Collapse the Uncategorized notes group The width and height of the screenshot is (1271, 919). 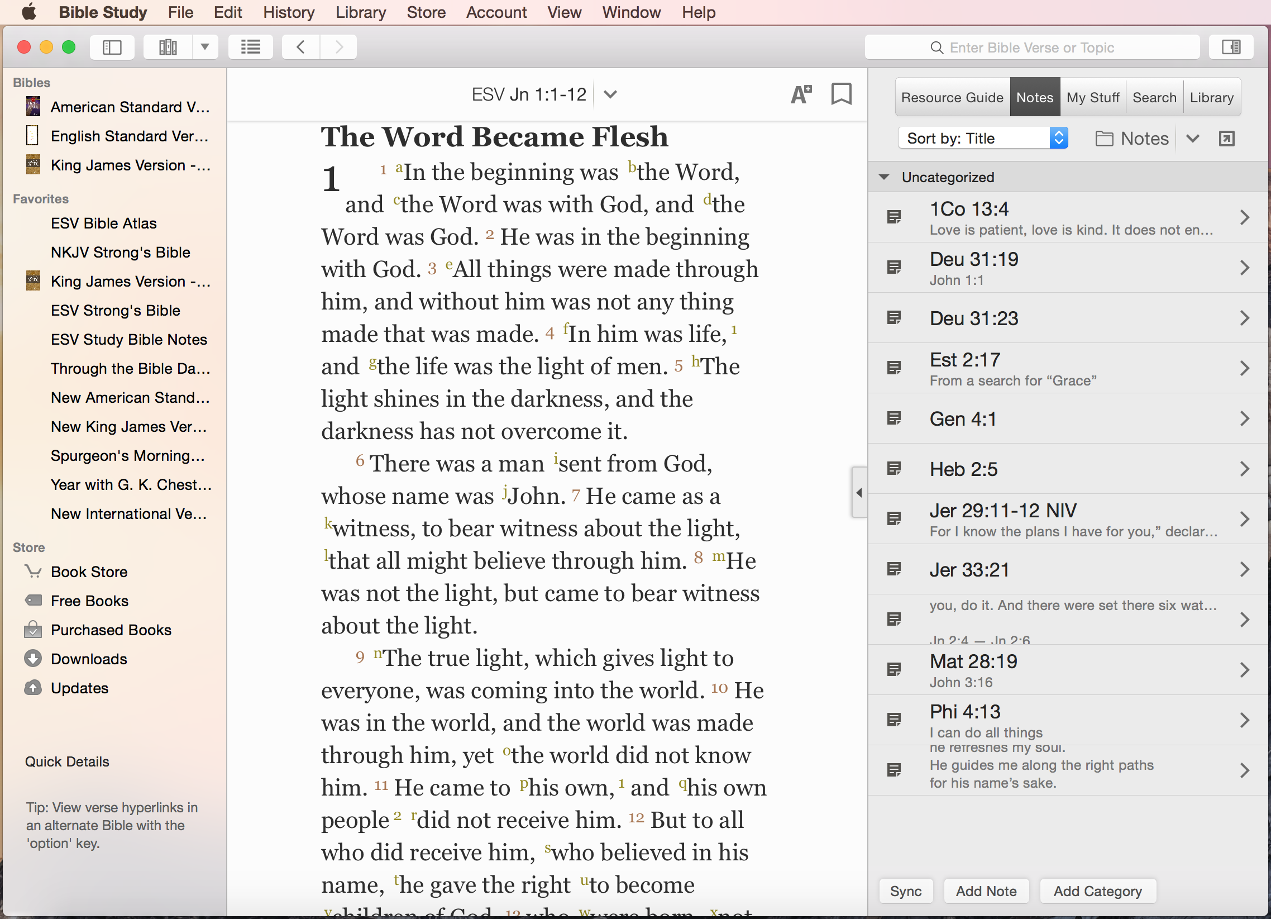[x=884, y=177]
